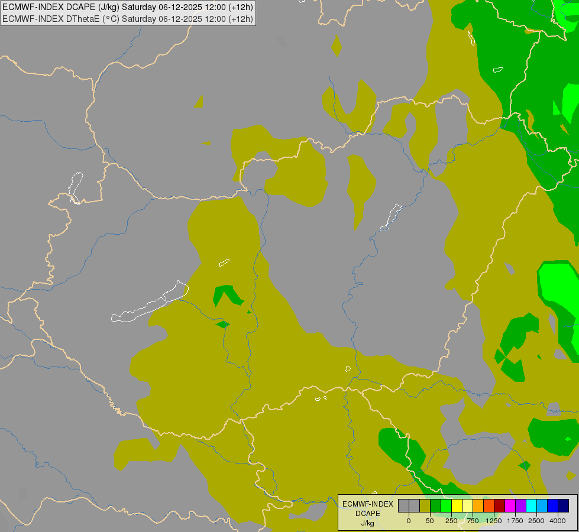Select the pale yellow legend swatch before 750
Image resolution: width=579 pixels, height=532 pixels.
(467, 505)
